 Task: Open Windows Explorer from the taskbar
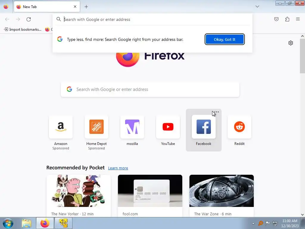27,223
